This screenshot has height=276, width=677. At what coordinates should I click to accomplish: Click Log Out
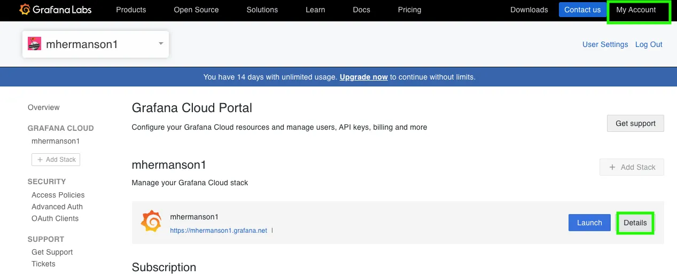click(x=649, y=44)
